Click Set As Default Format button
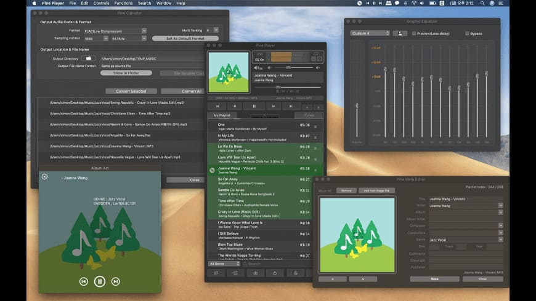Image resolution: width=536 pixels, height=301 pixels. coord(185,39)
